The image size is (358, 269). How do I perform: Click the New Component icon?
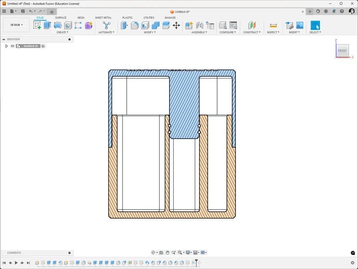coord(189,25)
